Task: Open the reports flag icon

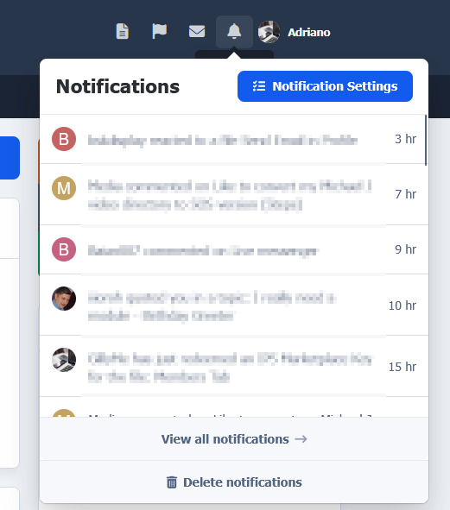Action: pos(160,32)
